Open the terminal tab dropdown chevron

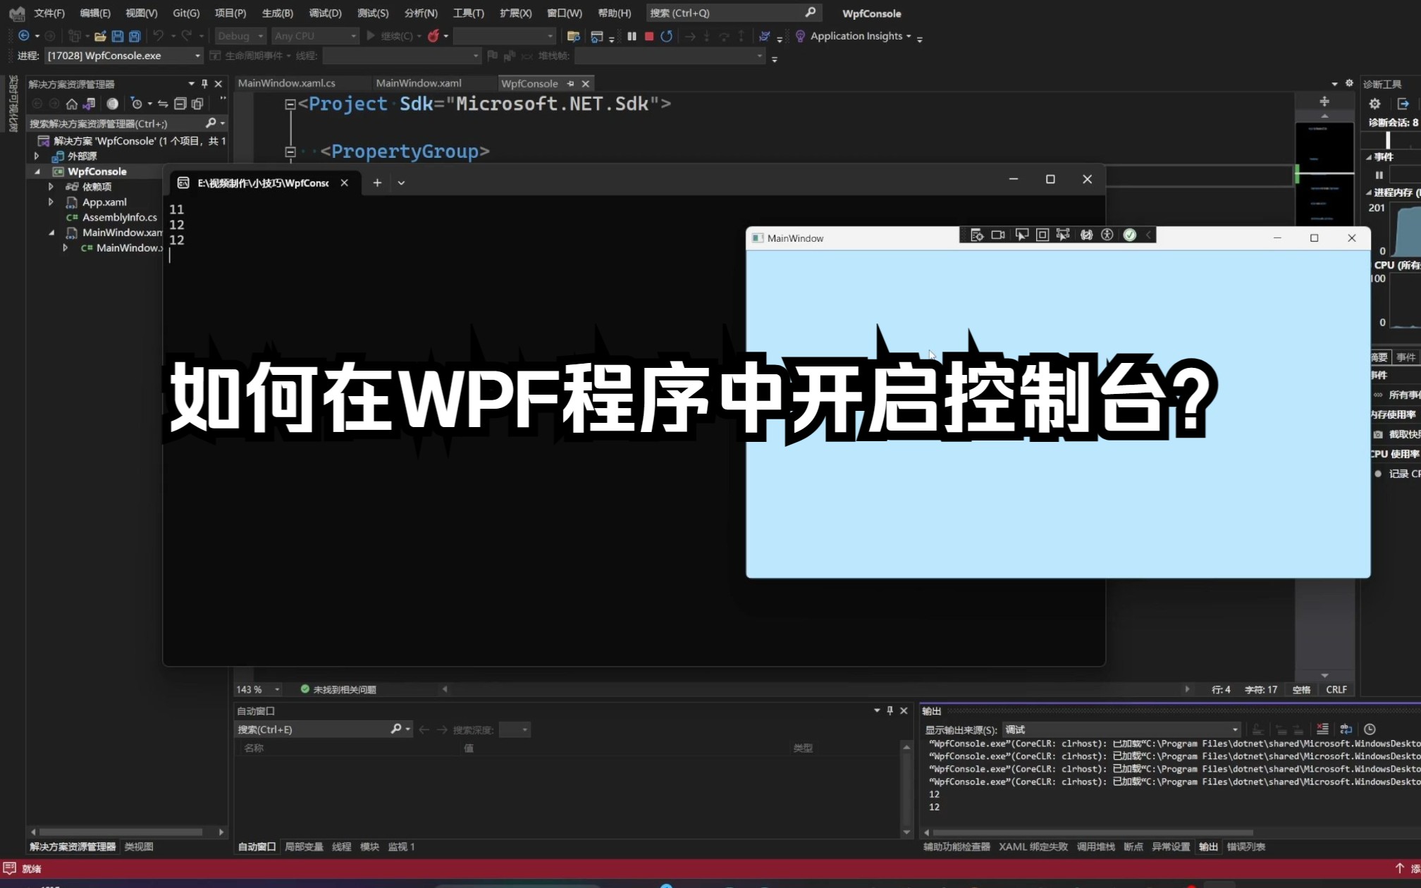click(401, 183)
